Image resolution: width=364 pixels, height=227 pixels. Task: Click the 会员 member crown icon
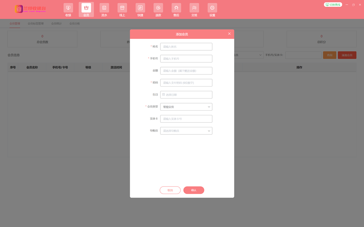click(86, 8)
